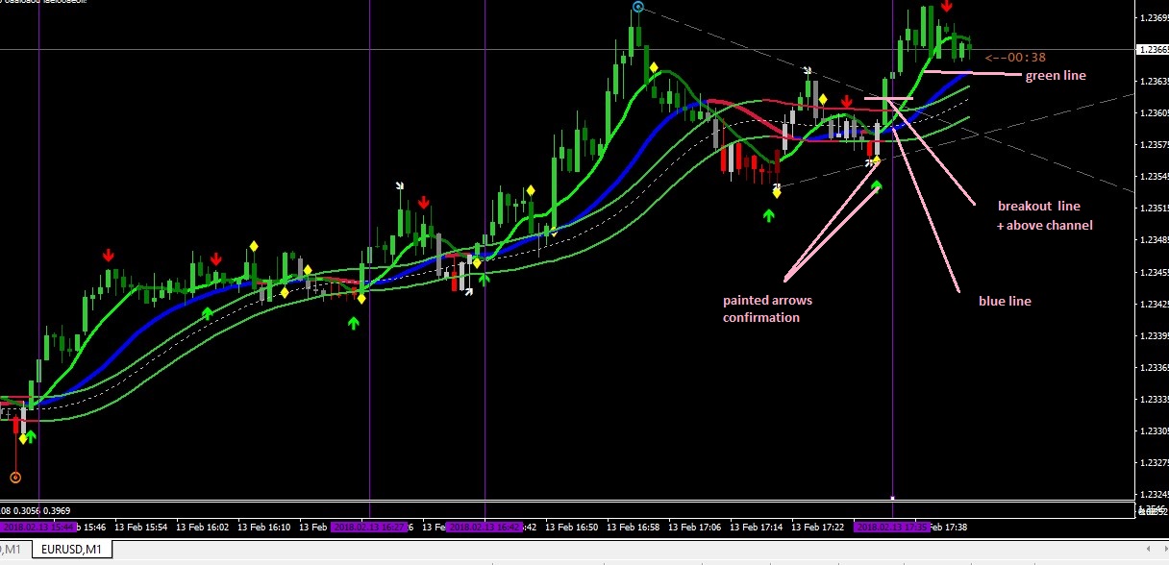Click the 13 Feb 17:14 time label
The image size is (1169, 565).
pos(756,527)
